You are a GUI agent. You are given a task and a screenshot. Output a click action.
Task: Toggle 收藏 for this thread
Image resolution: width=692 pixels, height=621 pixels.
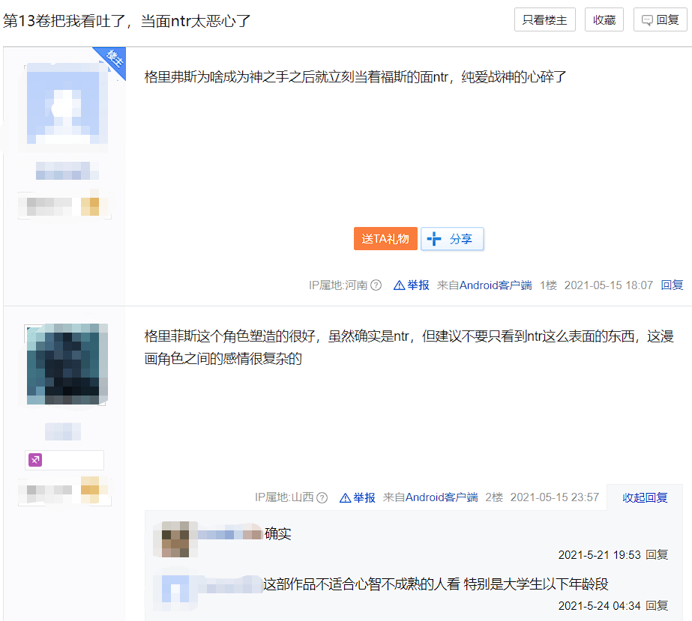tap(604, 19)
